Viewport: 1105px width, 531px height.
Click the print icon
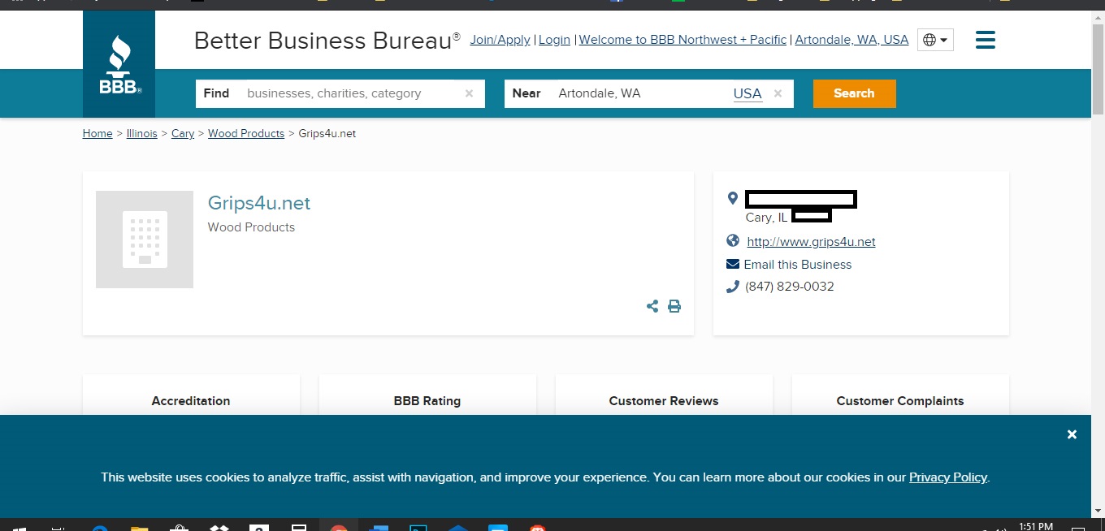674,306
